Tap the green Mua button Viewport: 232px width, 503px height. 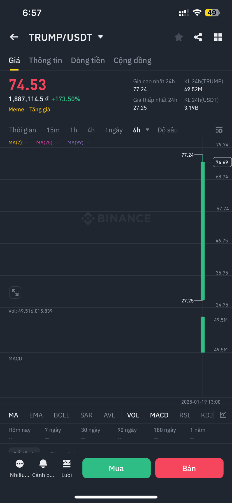coord(117,468)
